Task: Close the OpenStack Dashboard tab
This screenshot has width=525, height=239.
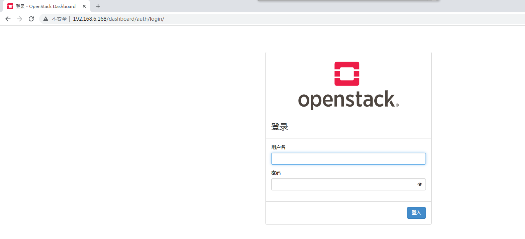Action: (x=84, y=6)
